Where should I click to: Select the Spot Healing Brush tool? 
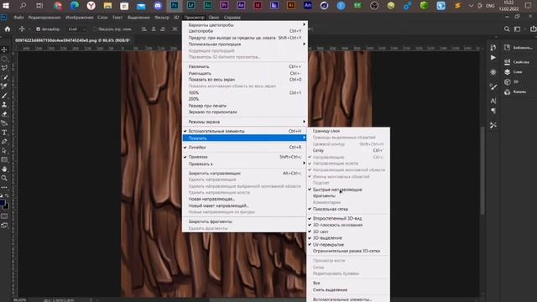pyautogui.click(x=4, y=86)
